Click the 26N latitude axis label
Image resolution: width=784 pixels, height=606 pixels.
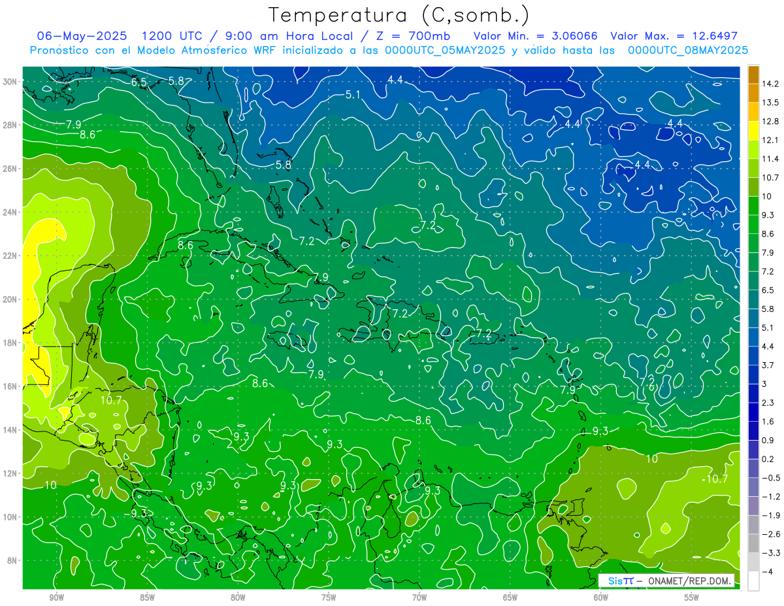[10, 169]
